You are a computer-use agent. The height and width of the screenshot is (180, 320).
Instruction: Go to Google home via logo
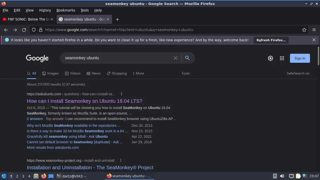(37, 58)
